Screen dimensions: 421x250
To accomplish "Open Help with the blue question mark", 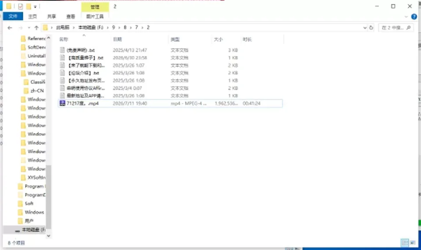I will 414,17.
